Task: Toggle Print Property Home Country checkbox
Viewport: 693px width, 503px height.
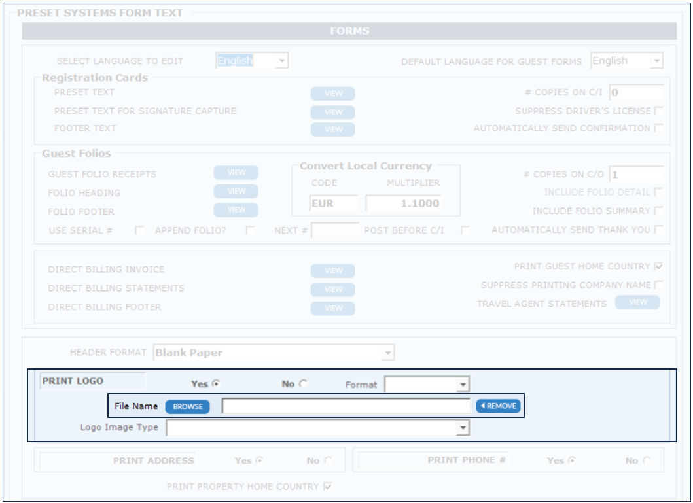Action: point(328,487)
